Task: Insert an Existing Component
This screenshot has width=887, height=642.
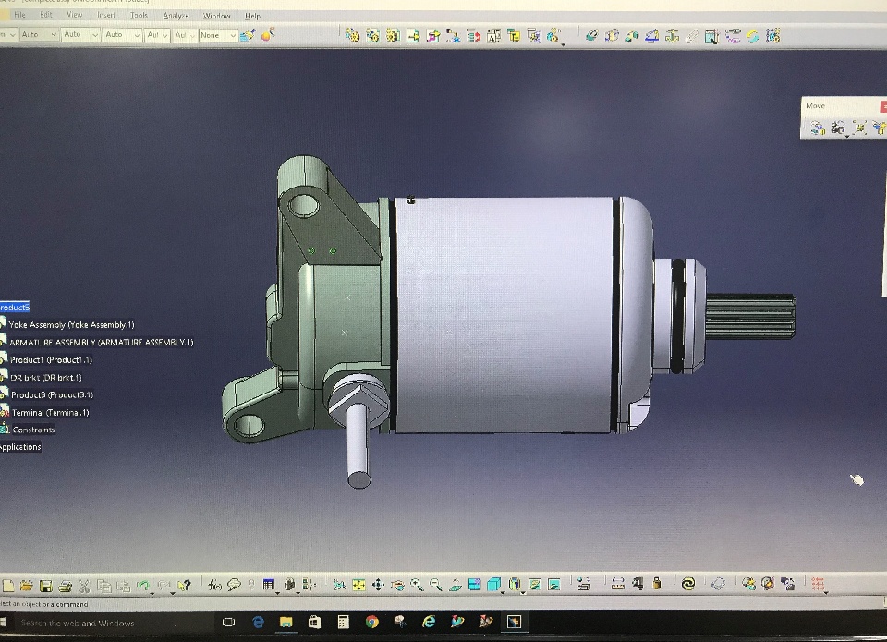Action: point(413,36)
